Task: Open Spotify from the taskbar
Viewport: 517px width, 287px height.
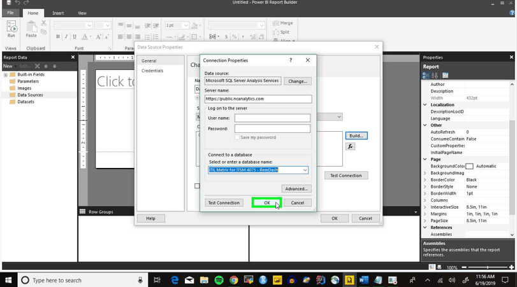Action: [x=219, y=280]
